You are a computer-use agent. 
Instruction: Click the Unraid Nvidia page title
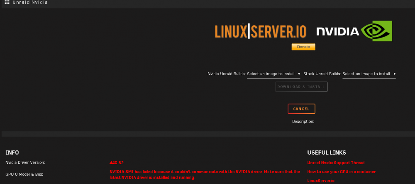pos(30,2)
